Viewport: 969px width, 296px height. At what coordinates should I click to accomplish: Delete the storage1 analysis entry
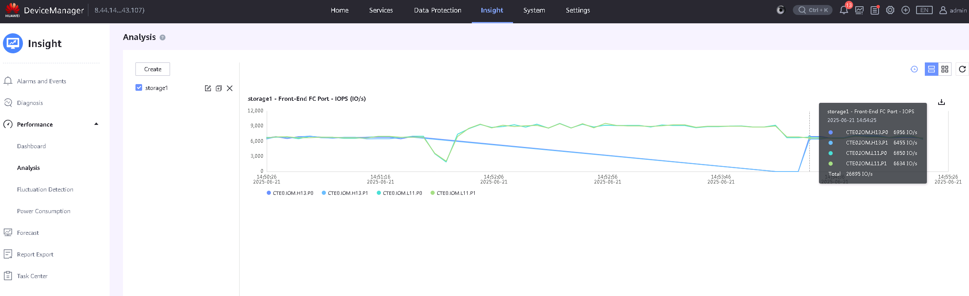click(230, 88)
